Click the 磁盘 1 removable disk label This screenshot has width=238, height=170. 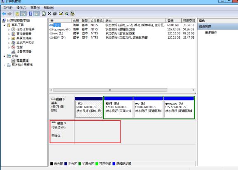coord(61,123)
